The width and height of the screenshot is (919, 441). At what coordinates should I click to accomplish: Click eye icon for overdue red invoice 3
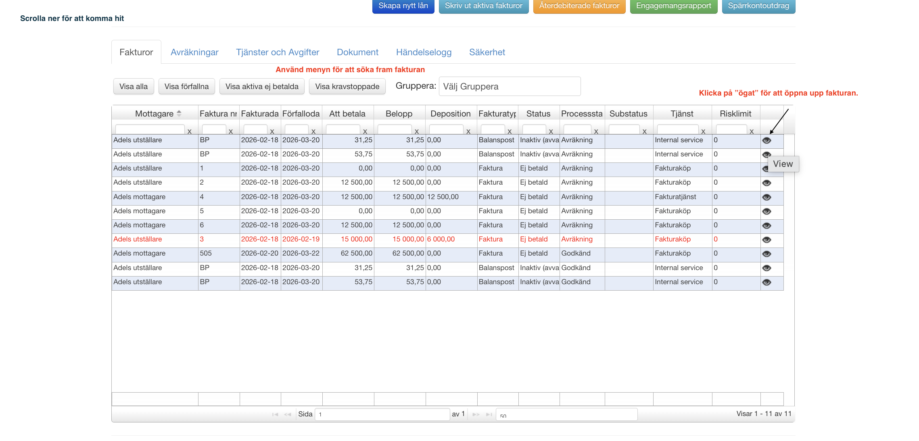[767, 240]
